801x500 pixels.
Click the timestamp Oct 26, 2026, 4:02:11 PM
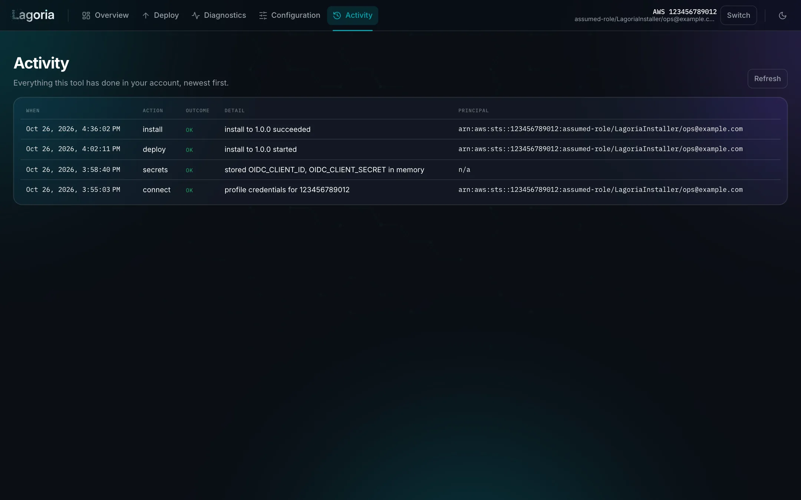pyautogui.click(x=73, y=149)
